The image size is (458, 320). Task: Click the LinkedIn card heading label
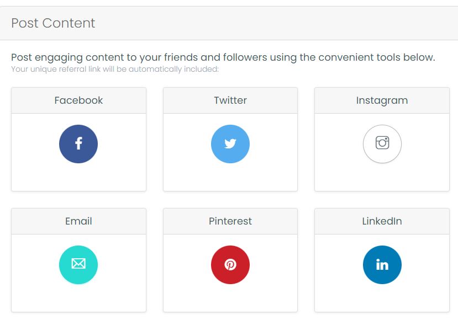point(382,221)
